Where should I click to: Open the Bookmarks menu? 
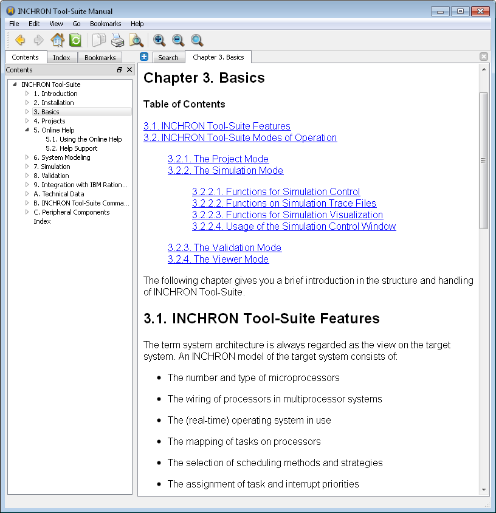[105, 24]
